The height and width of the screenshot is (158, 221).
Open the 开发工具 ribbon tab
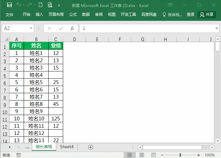[x=128, y=15]
